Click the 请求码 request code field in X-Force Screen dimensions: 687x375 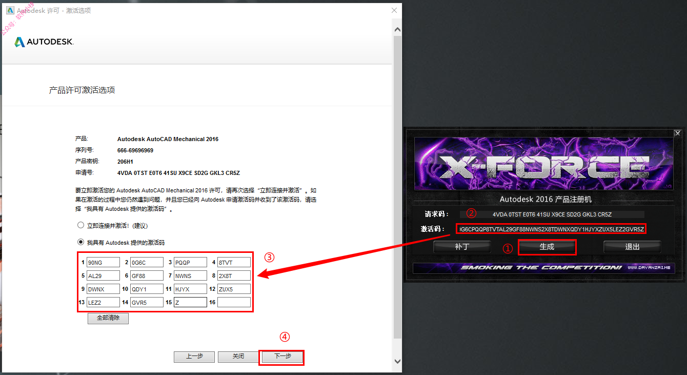click(x=552, y=214)
